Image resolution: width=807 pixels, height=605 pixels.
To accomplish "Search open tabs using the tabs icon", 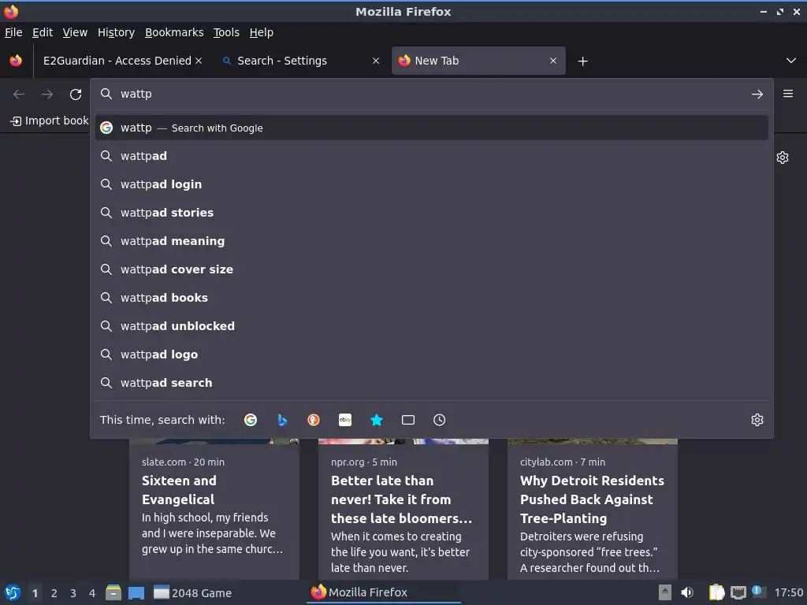I will 408,420.
